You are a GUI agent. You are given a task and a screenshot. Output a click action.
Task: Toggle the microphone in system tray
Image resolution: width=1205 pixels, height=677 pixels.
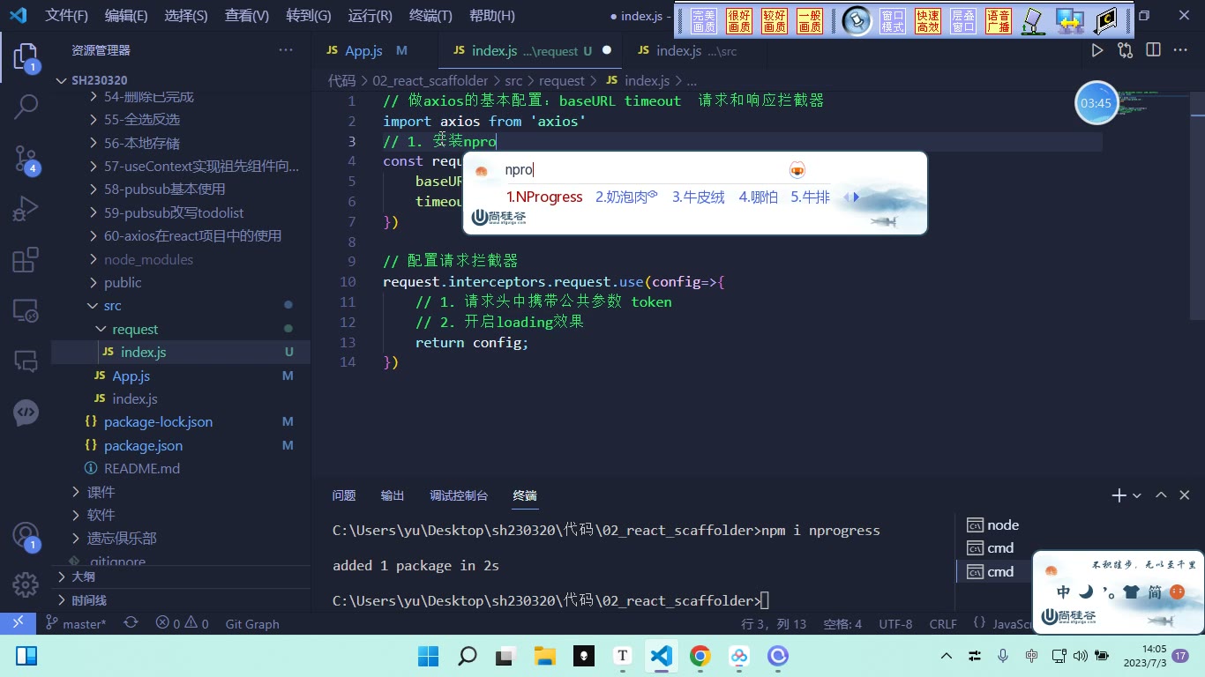(x=1003, y=656)
